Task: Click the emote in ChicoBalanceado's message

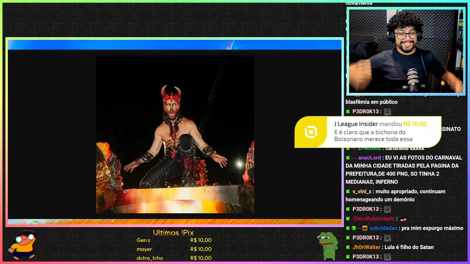Action: pos(403,219)
